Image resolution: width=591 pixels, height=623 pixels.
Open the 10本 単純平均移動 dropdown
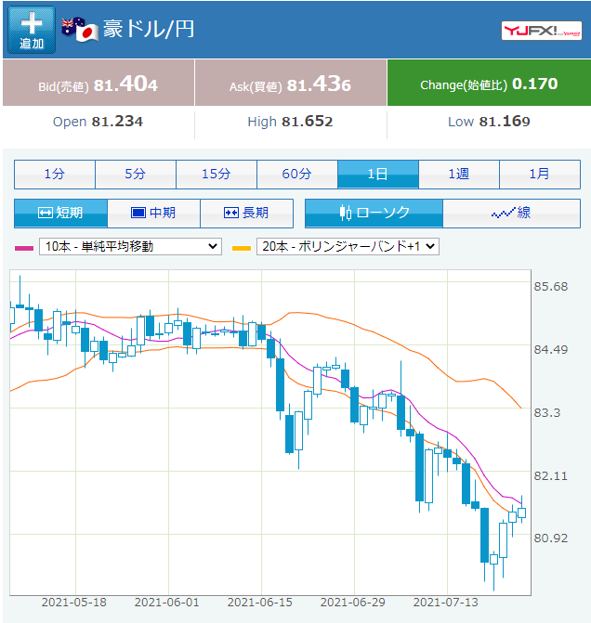tap(130, 247)
